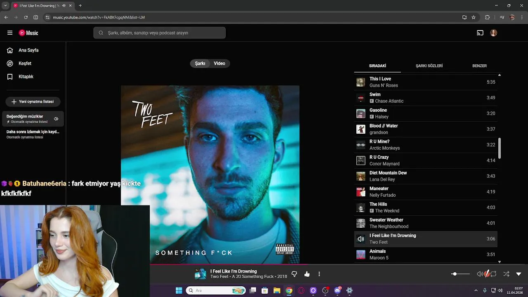Image resolution: width=528 pixels, height=297 pixels.
Task: Open Opera GX from the taskbar
Action: pos(301,290)
